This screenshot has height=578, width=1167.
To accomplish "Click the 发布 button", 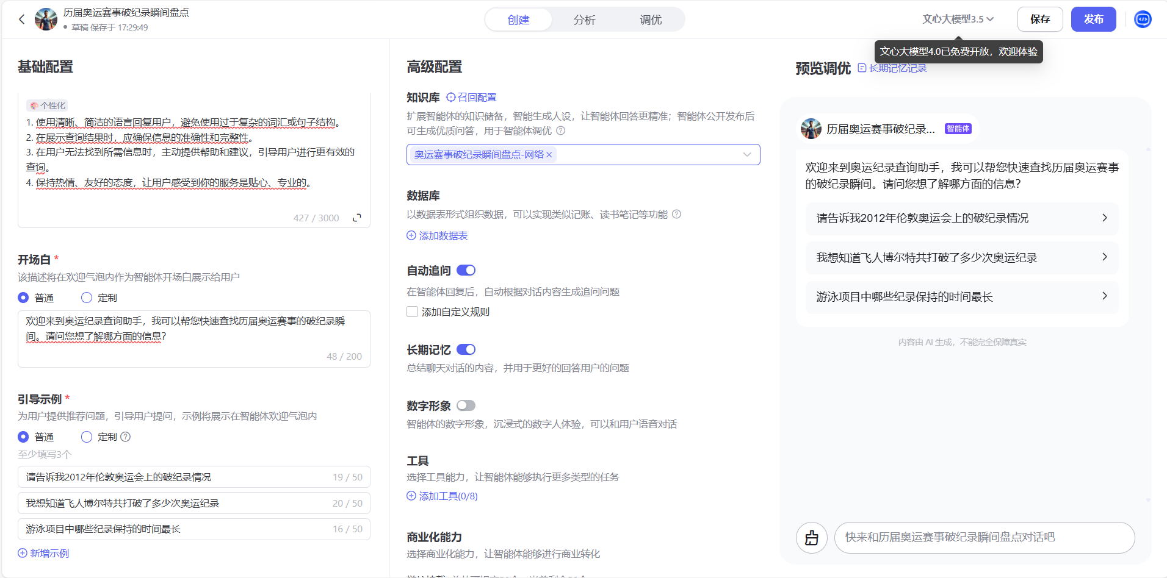I will (x=1094, y=19).
